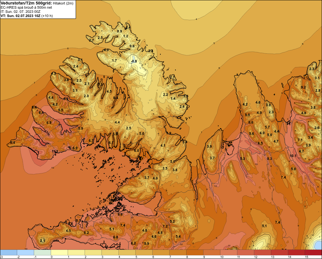Click the initial time 'IT: Sun. 02. 07. 2023 00Z'
The height and width of the screenshot is (259, 322).
tap(21, 12)
